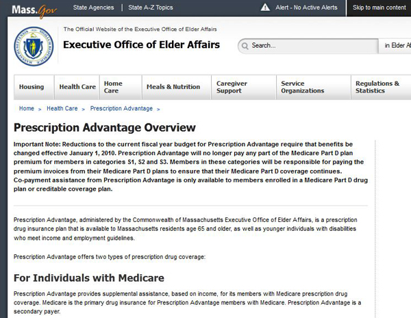The image size is (411, 318).
Task: Click the Mass.Gov logo
Action: 34,10
